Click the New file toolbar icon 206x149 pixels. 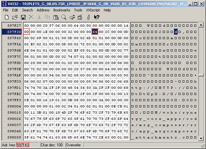coord(7,17)
